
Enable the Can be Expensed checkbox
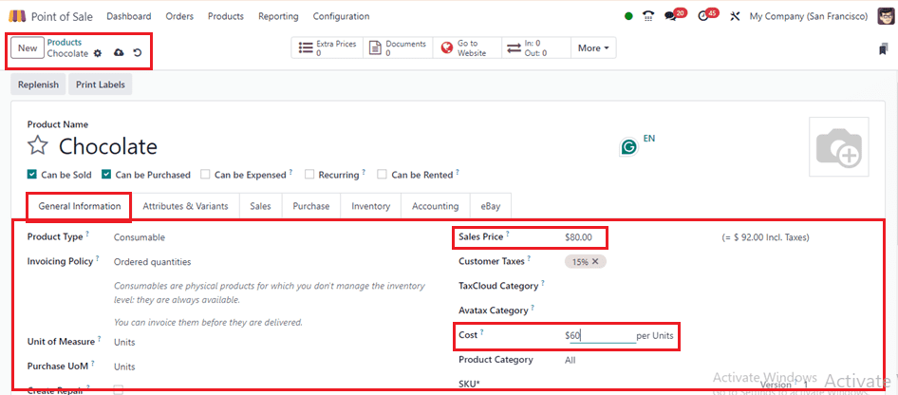pyautogui.click(x=206, y=175)
